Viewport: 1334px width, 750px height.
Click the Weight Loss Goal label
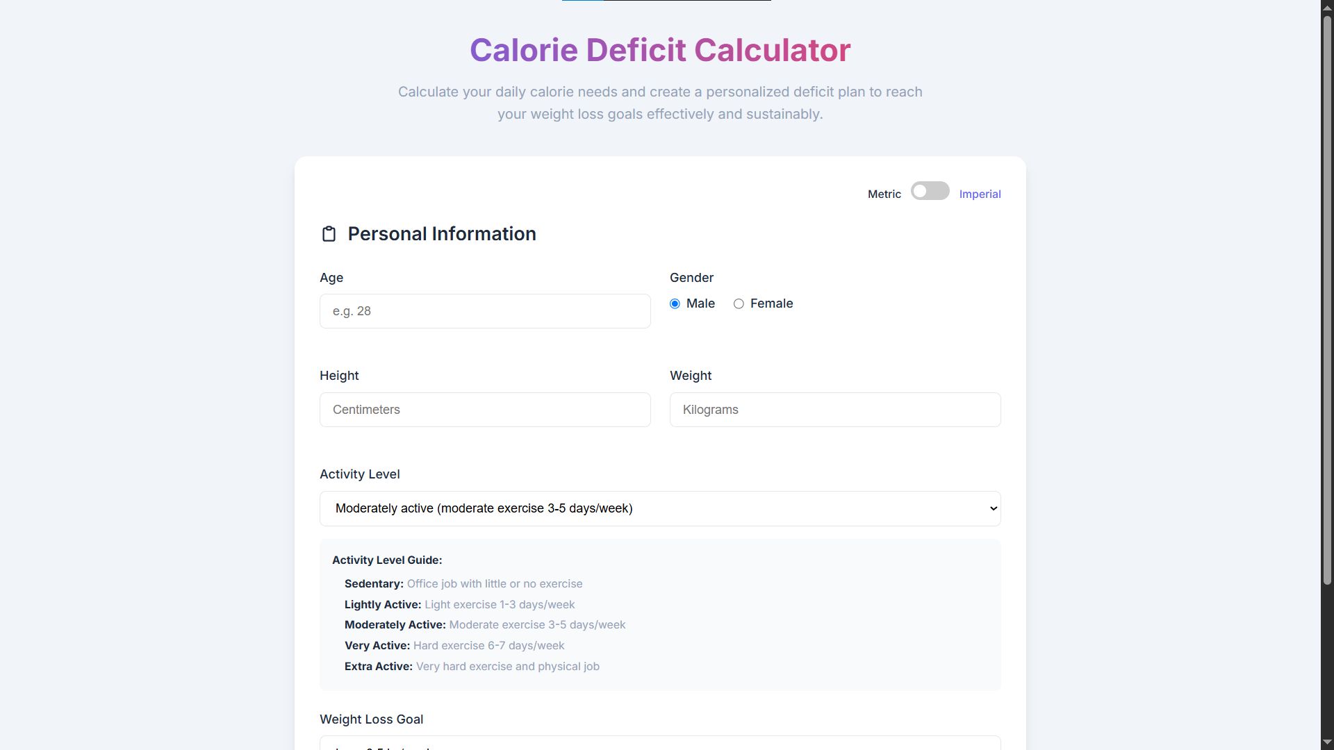(371, 719)
